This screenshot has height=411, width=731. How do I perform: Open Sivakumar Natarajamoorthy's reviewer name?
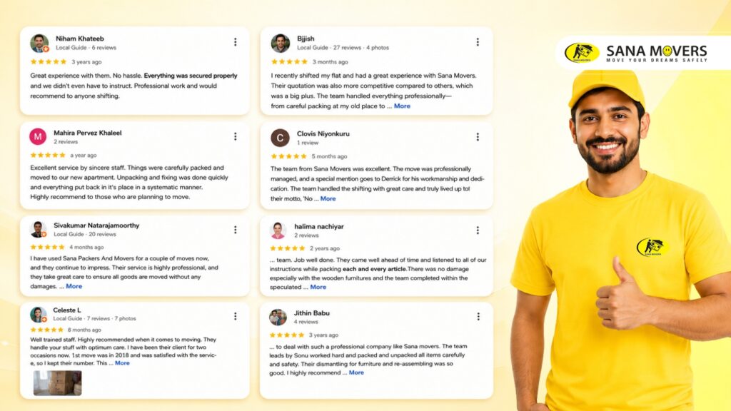pyautogui.click(x=96, y=225)
